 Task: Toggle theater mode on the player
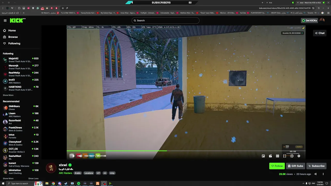277,156
